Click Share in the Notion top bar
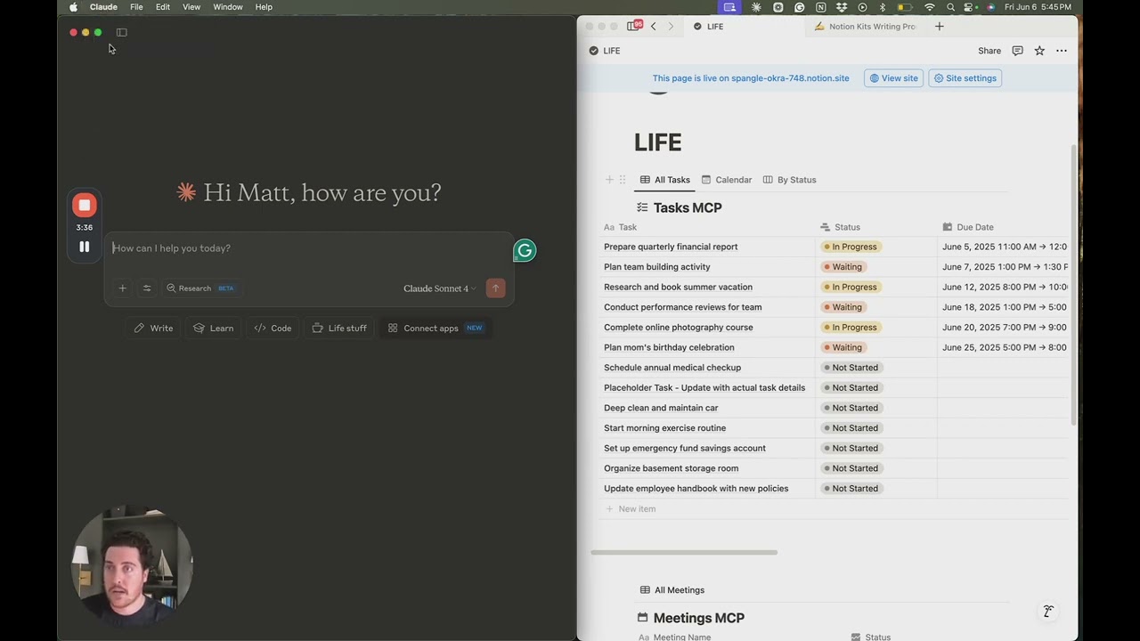Screen dimensions: 1140x641 [989, 52]
